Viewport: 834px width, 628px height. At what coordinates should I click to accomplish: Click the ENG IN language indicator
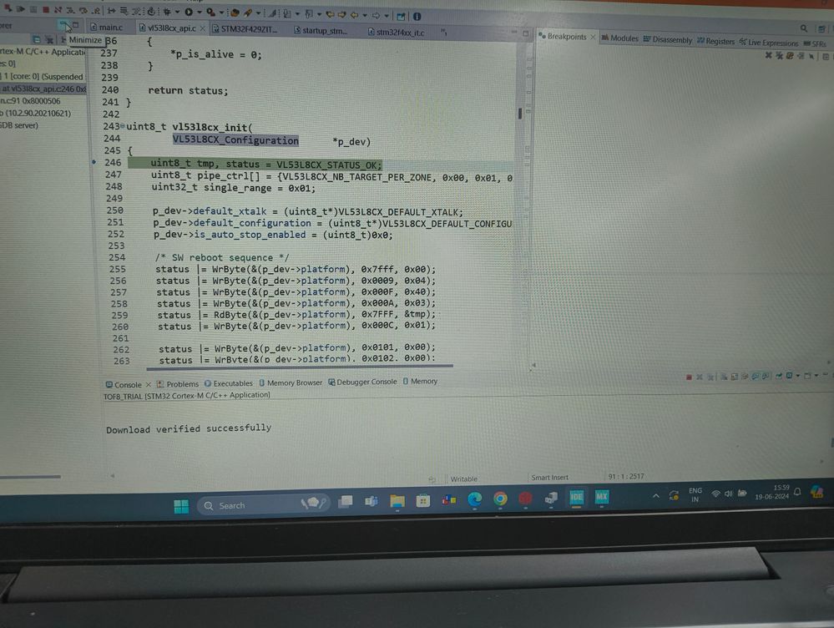pos(695,495)
